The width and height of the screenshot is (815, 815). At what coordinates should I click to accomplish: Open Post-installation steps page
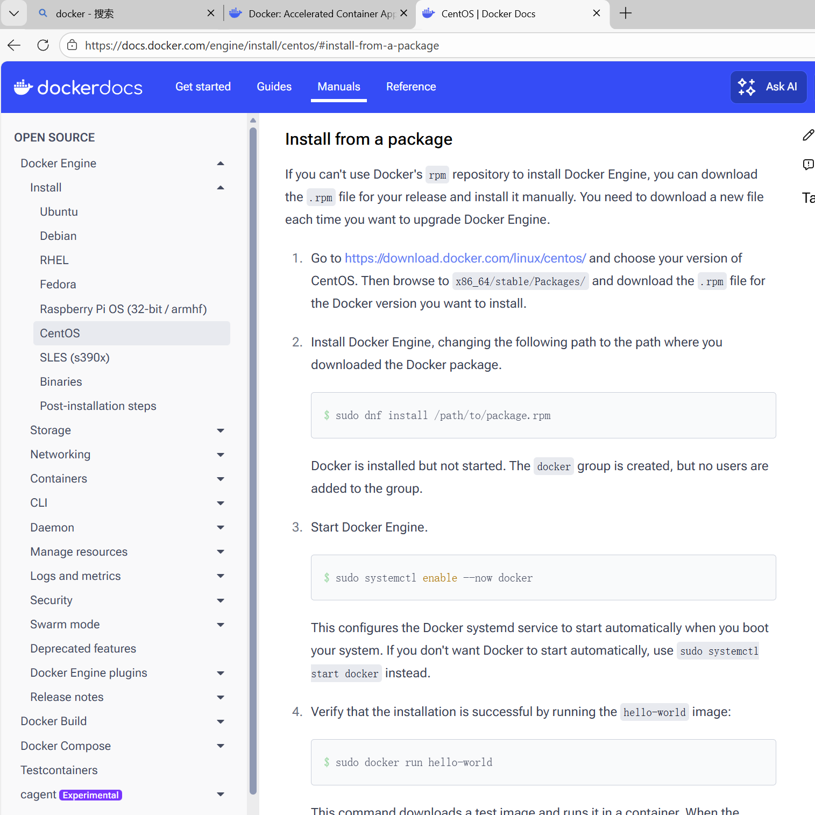tap(98, 406)
